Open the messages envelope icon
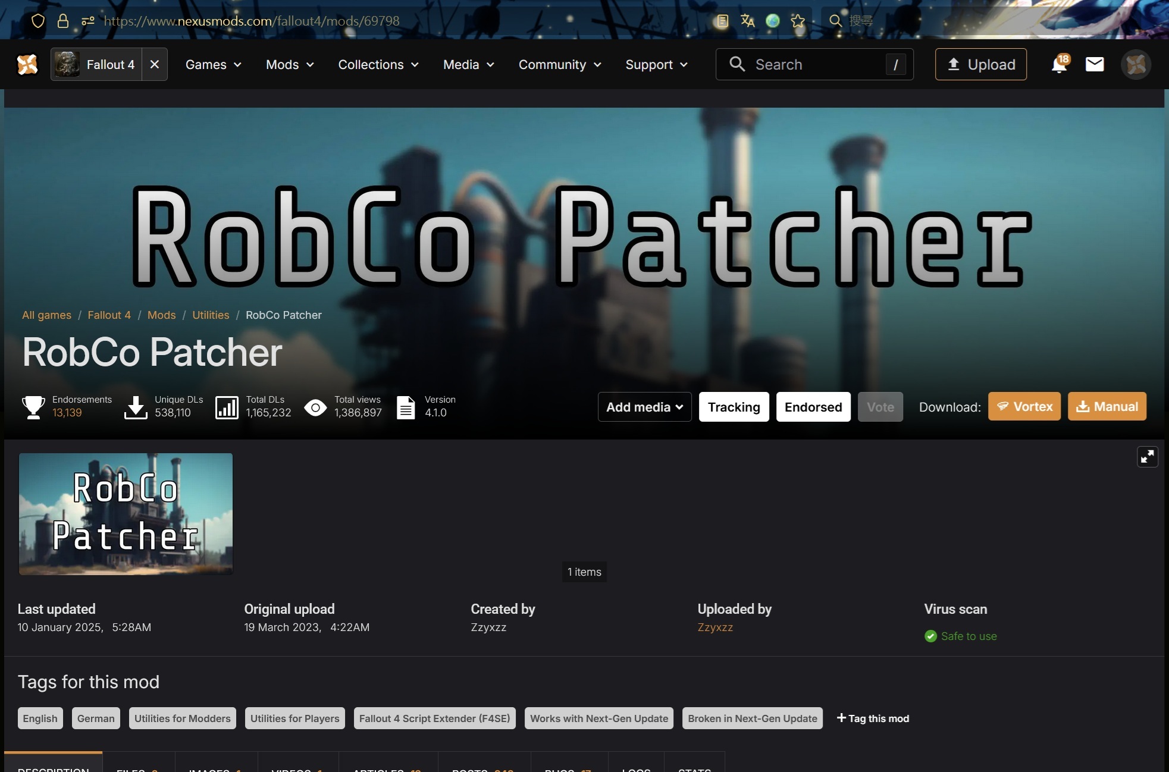Image resolution: width=1169 pixels, height=772 pixels. [1095, 64]
